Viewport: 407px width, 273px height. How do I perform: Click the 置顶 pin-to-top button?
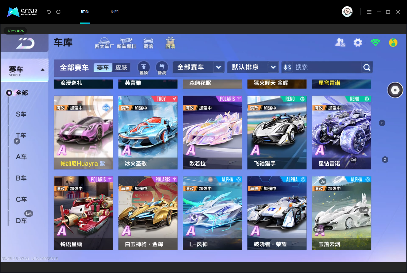tap(144, 68)
